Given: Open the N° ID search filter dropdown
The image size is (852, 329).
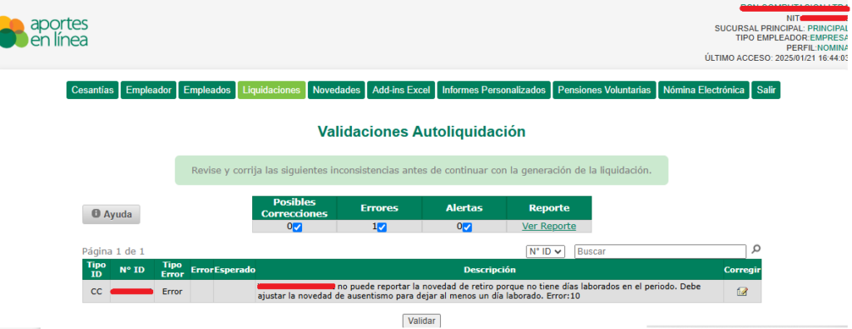Looking at the screenshot, I should tap(546, 252).
